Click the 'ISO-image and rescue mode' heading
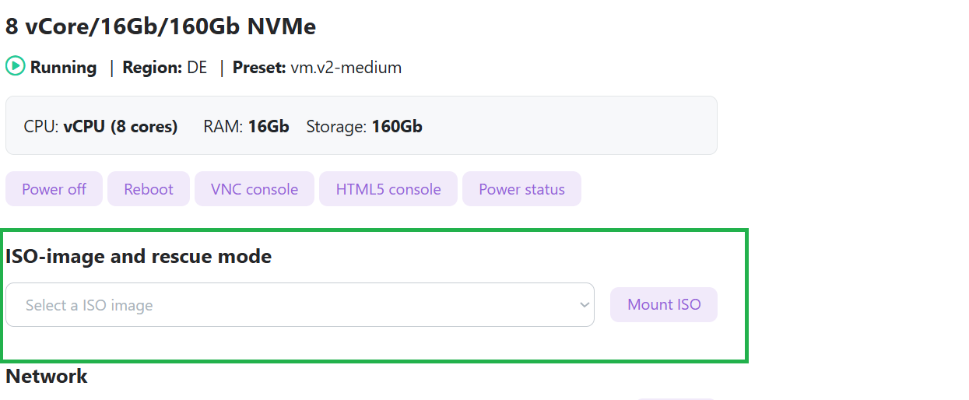969x400 pixels. click(139, 256)
